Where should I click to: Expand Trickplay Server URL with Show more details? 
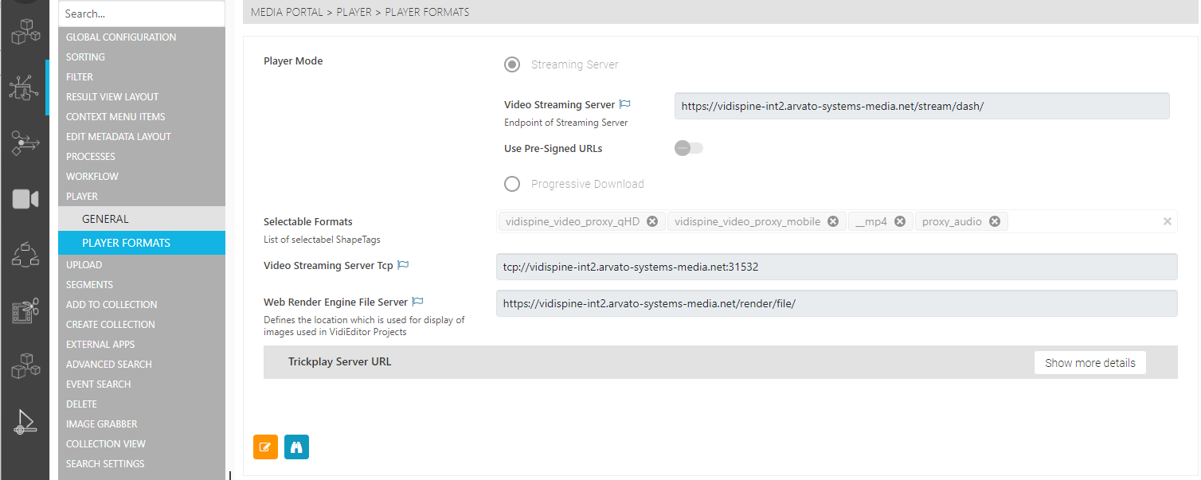pos(1090,363)
